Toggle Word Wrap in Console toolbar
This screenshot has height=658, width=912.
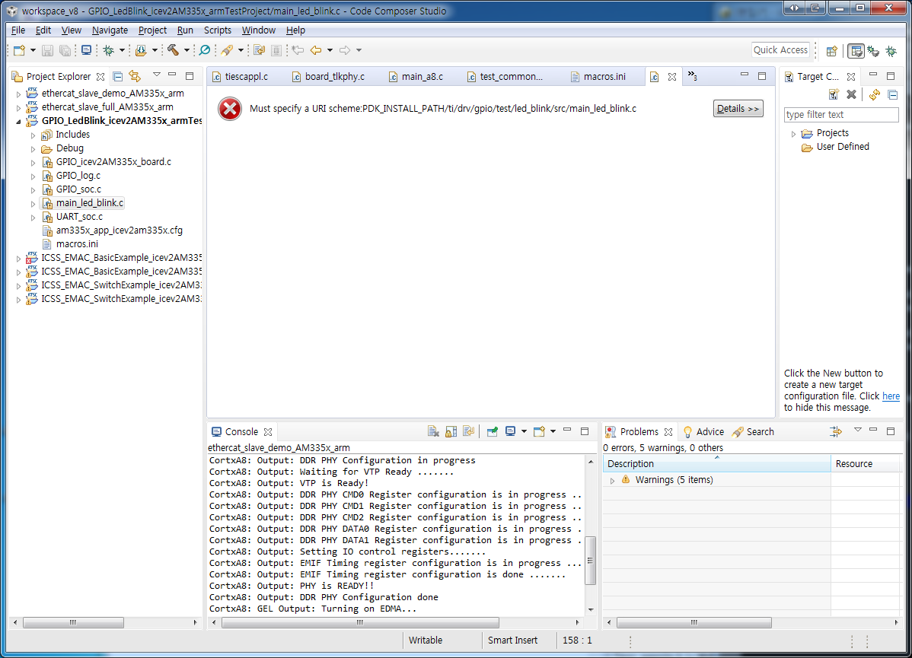[x=468, y=431]
